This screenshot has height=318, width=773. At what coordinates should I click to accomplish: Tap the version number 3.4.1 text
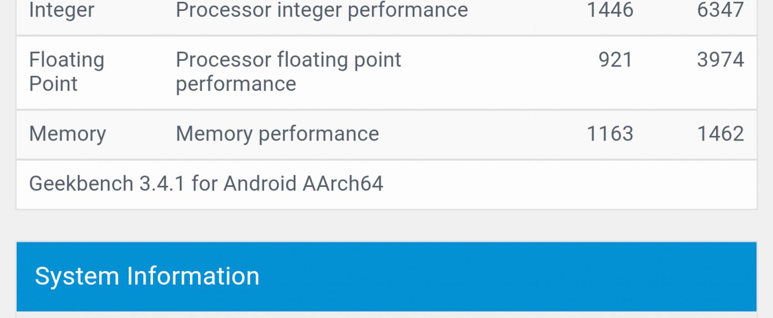[162, 184]
